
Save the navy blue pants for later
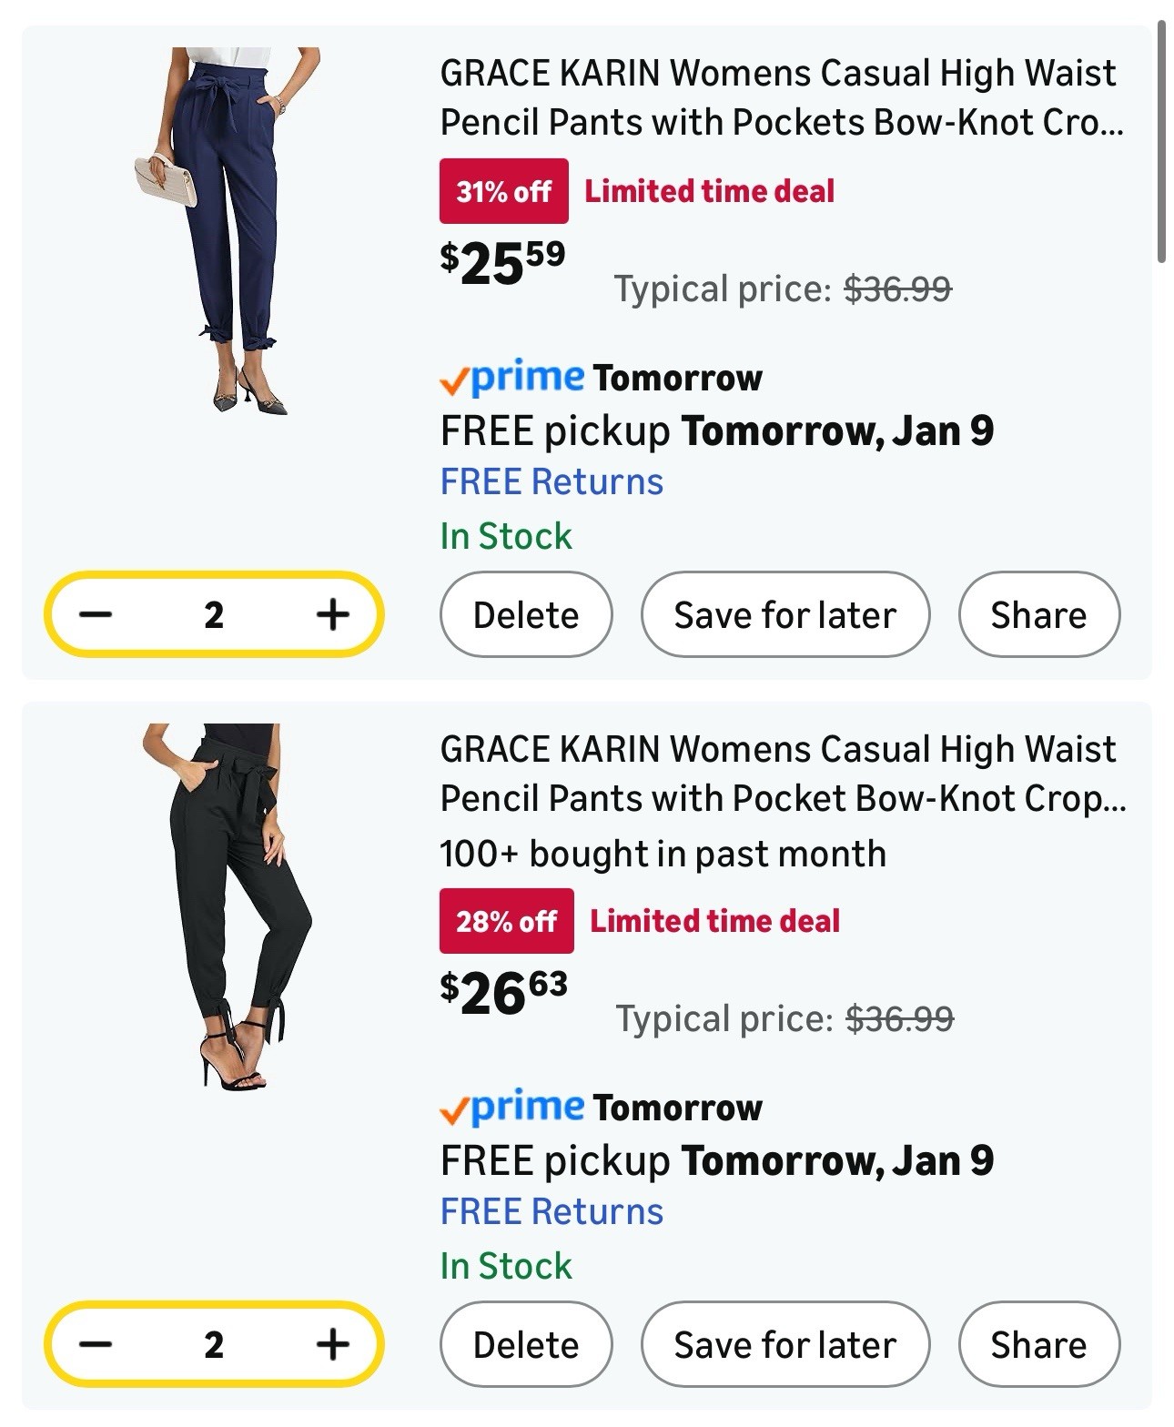(784, 615)
